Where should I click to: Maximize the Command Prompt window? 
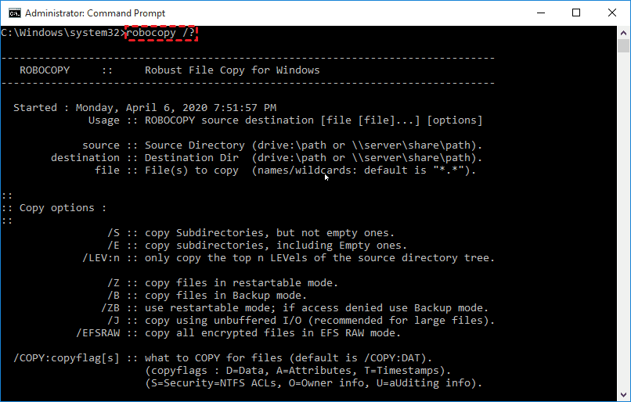click(576, 13)
